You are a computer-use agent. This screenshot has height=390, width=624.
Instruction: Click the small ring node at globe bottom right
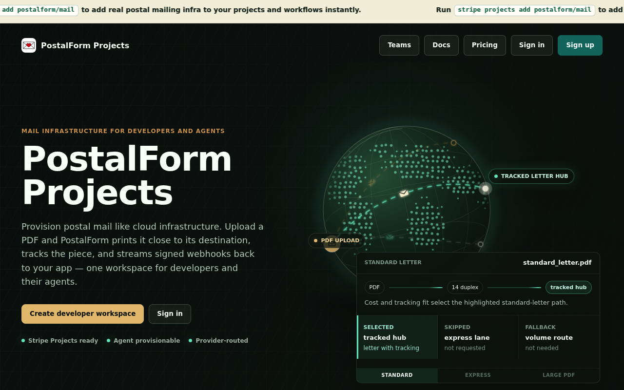pos(481,244)
